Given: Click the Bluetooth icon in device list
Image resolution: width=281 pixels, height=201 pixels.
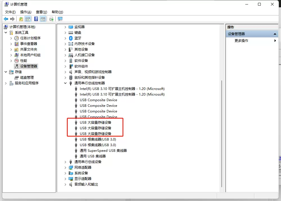Looking at the screenshot, I should [x=71, y=38].
